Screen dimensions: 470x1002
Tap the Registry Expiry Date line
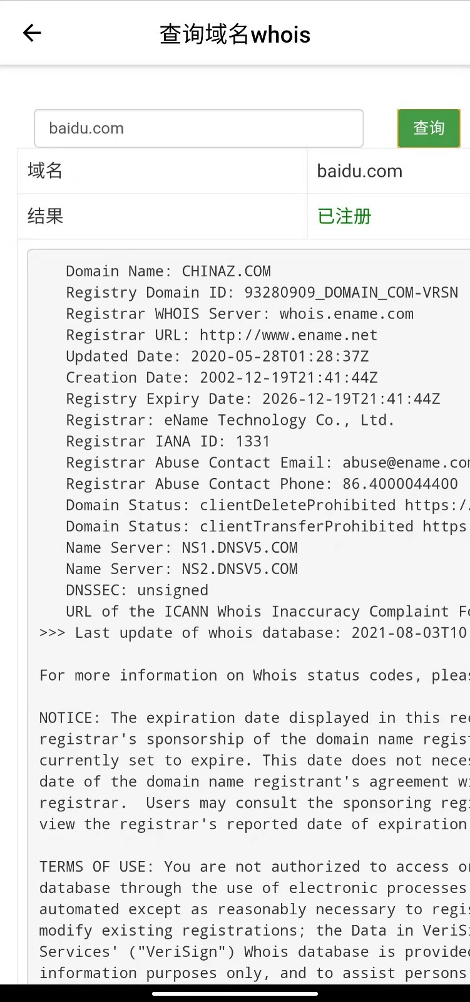tap(253, 399)
